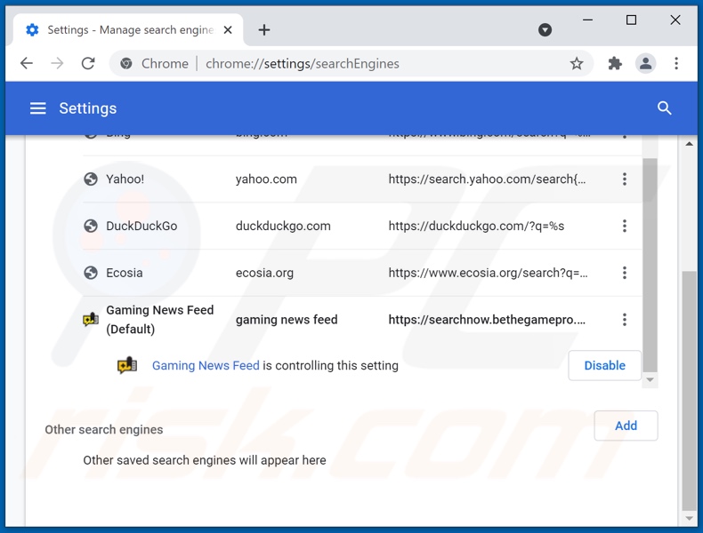Add a new search engine
This screenshot has height=533, width=703.
click(x=626, y=426)
